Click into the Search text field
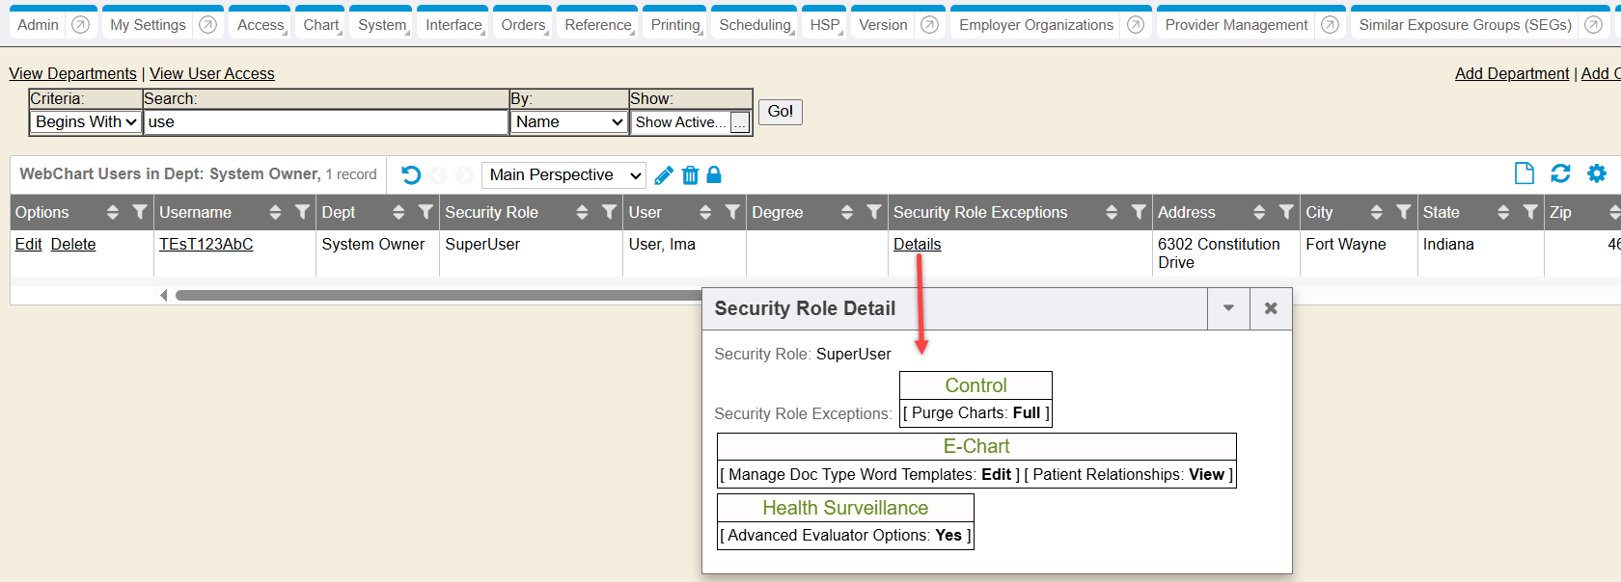Image resolution: width=1621 pixels, height=582 pixels. click(325, 122)
